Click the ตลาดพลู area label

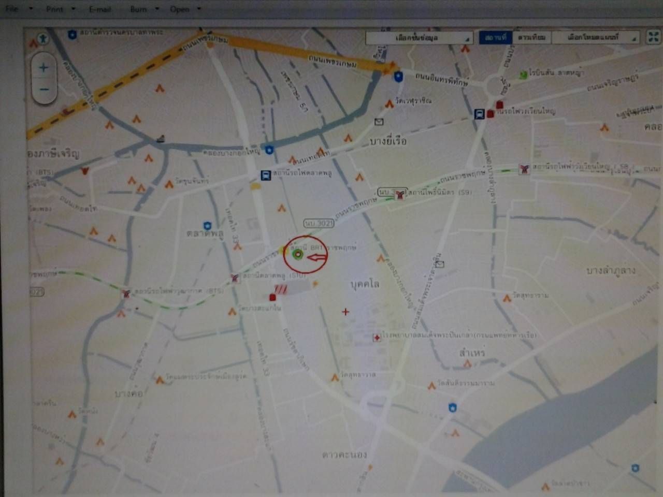tap(205, 234)
